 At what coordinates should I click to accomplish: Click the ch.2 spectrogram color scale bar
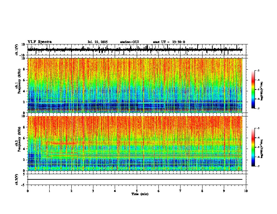(253, 147)
